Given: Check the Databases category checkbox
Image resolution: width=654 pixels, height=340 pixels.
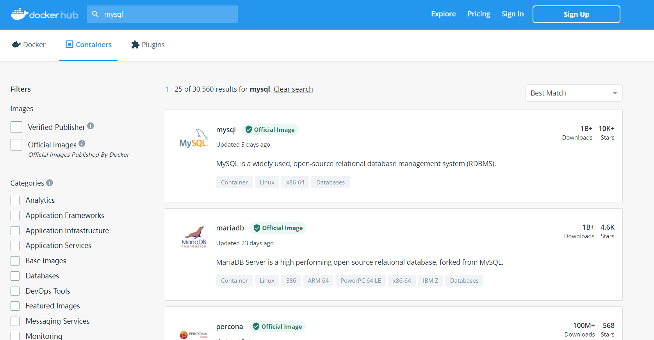Looking at the screenshot, I should coord(15,276).
